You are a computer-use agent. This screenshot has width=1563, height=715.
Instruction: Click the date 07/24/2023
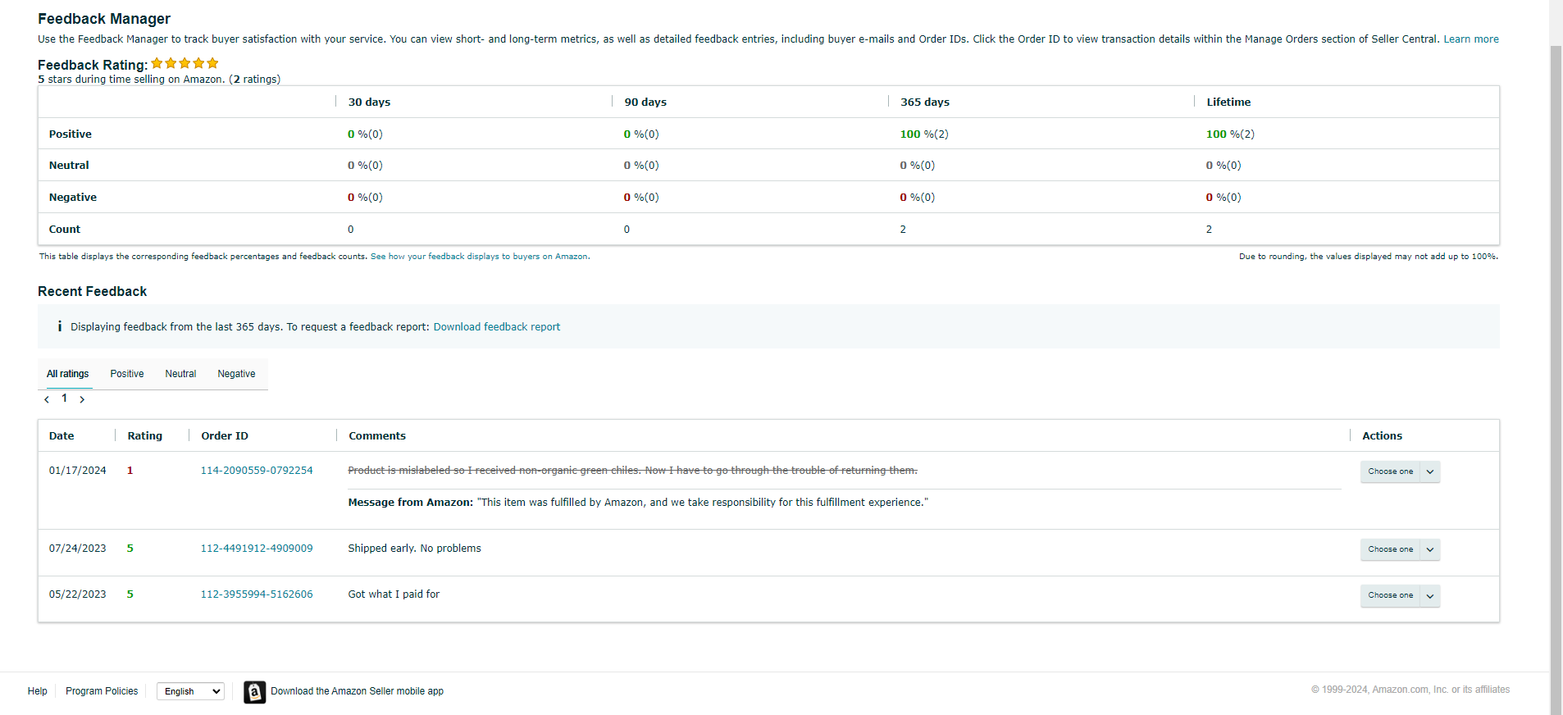pos(77,549)
